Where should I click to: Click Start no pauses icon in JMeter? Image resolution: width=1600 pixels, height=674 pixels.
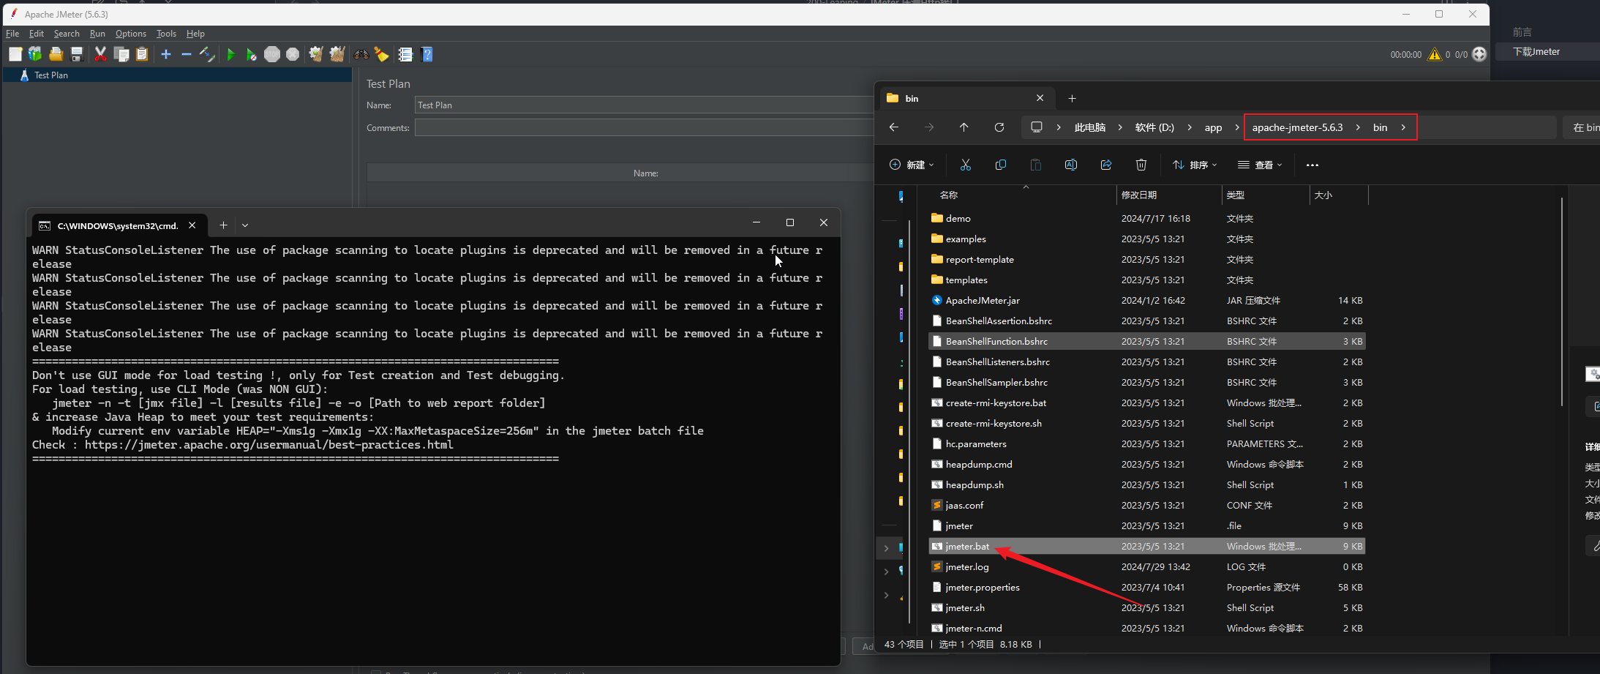point(251,54)
